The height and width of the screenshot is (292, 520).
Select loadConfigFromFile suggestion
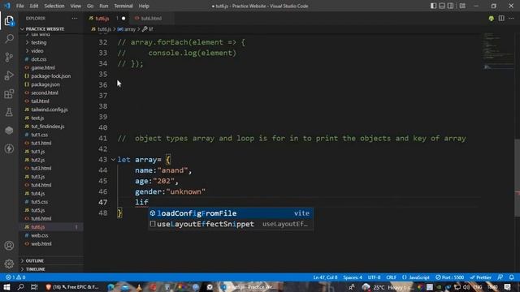click(231, 213)
